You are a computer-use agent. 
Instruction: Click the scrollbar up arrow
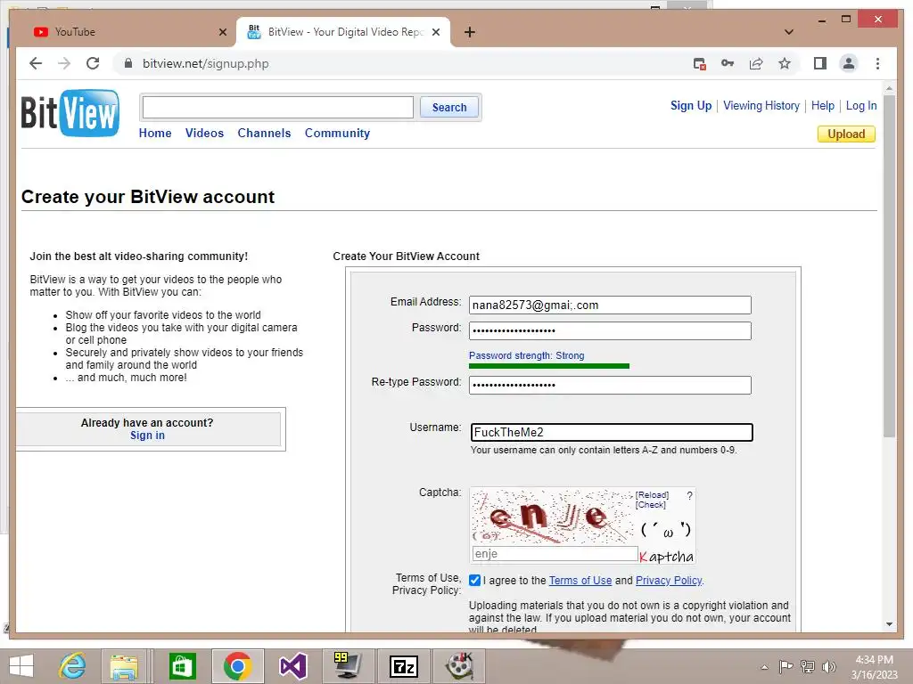pyautogui.click(x=889, y=89)
